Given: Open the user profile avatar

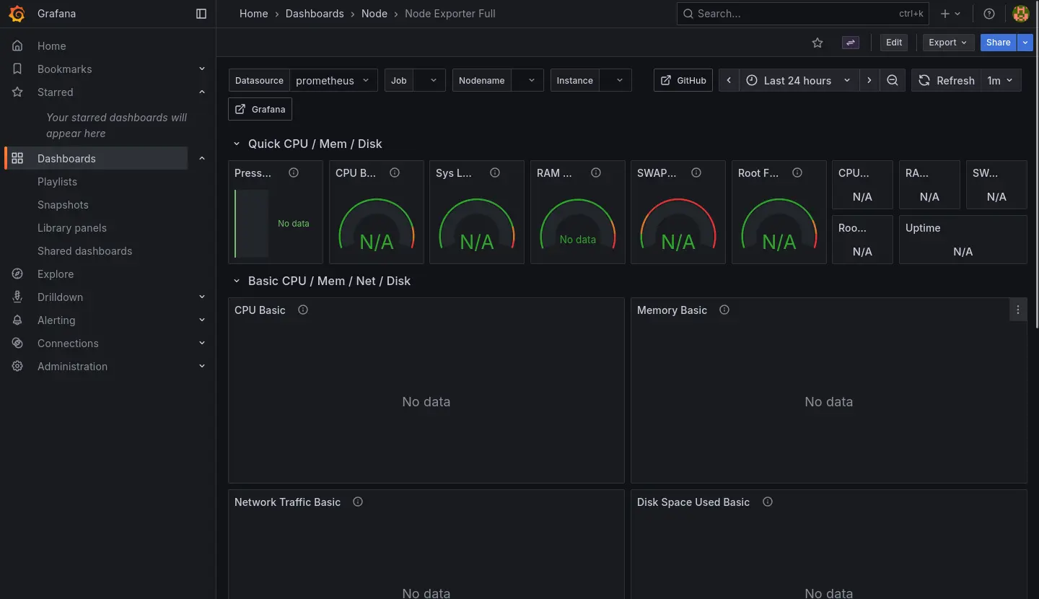Looking at the screenshot, I should pos(1020,14).
